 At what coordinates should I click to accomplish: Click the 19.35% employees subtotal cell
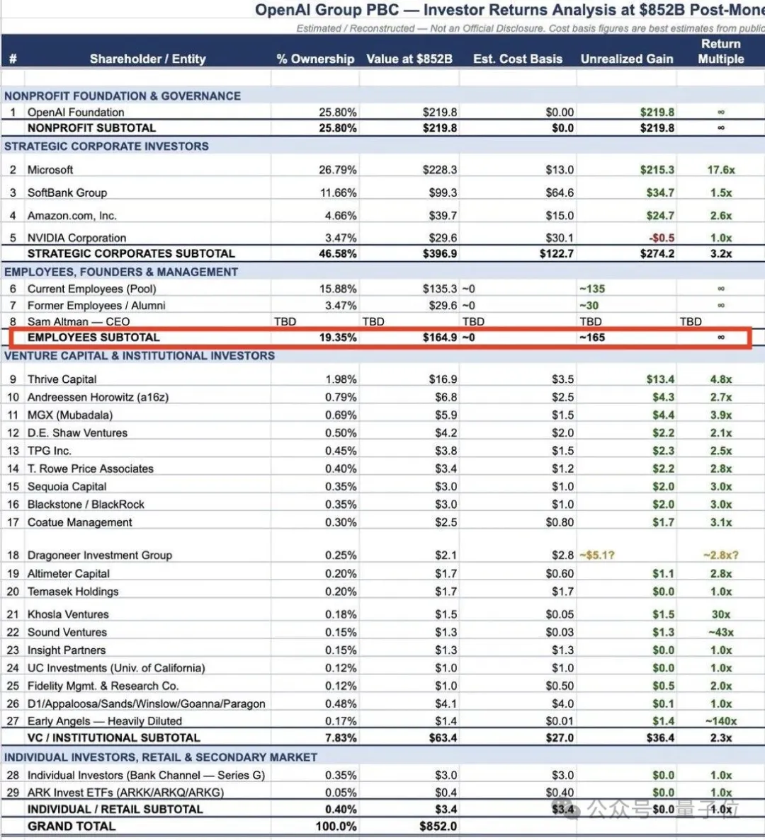337,338
